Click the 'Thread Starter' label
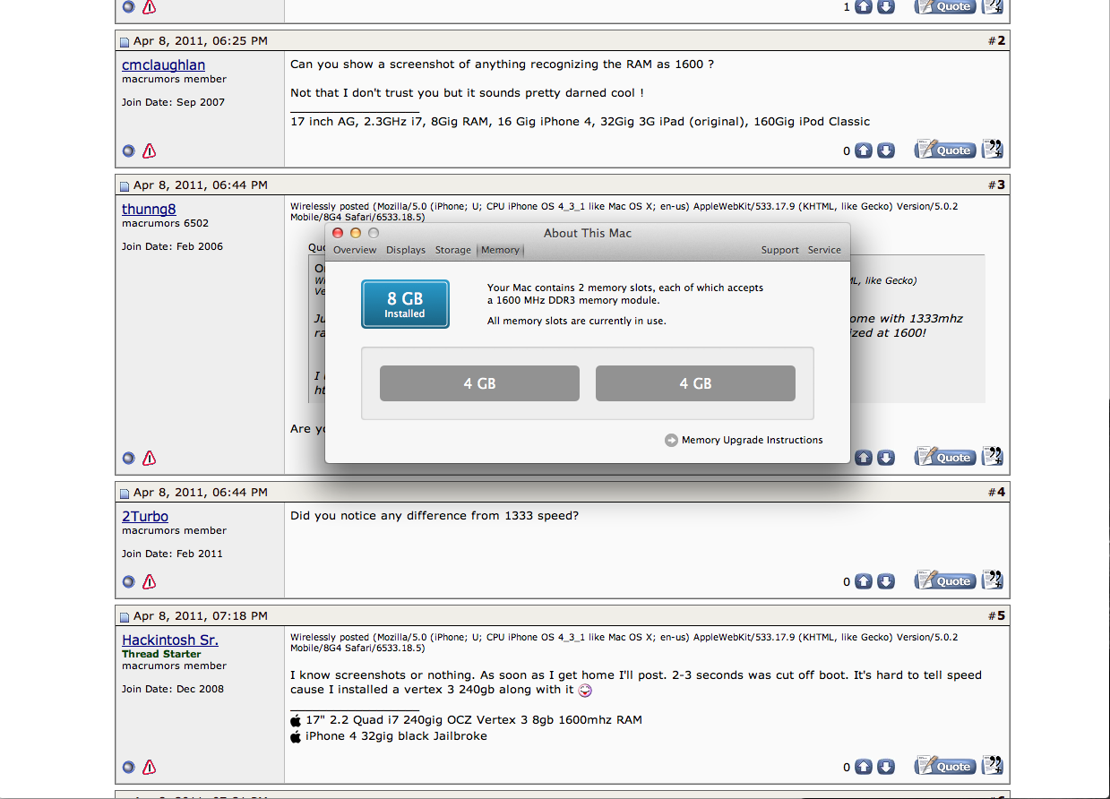Viewport: 1110px width, 799px height. pos(162,654)
